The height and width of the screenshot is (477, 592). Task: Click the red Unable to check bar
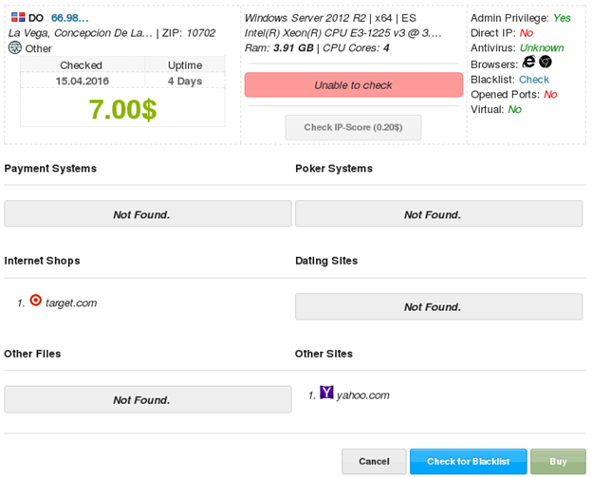pyautogui.click(x=353, y=85)
